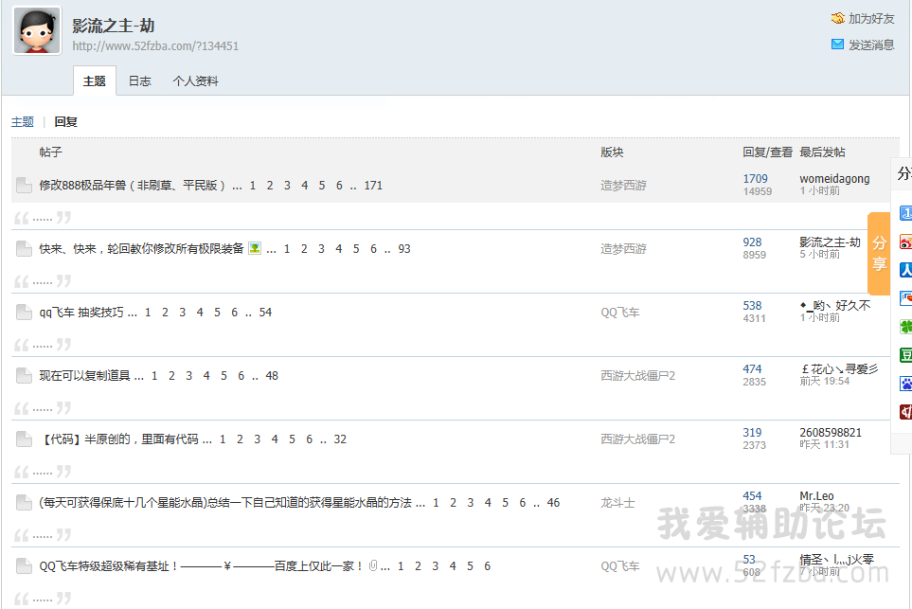Viewport: 912px width, 609px height.
Task: Open the 发送消息 link
Action: point(871,45)
